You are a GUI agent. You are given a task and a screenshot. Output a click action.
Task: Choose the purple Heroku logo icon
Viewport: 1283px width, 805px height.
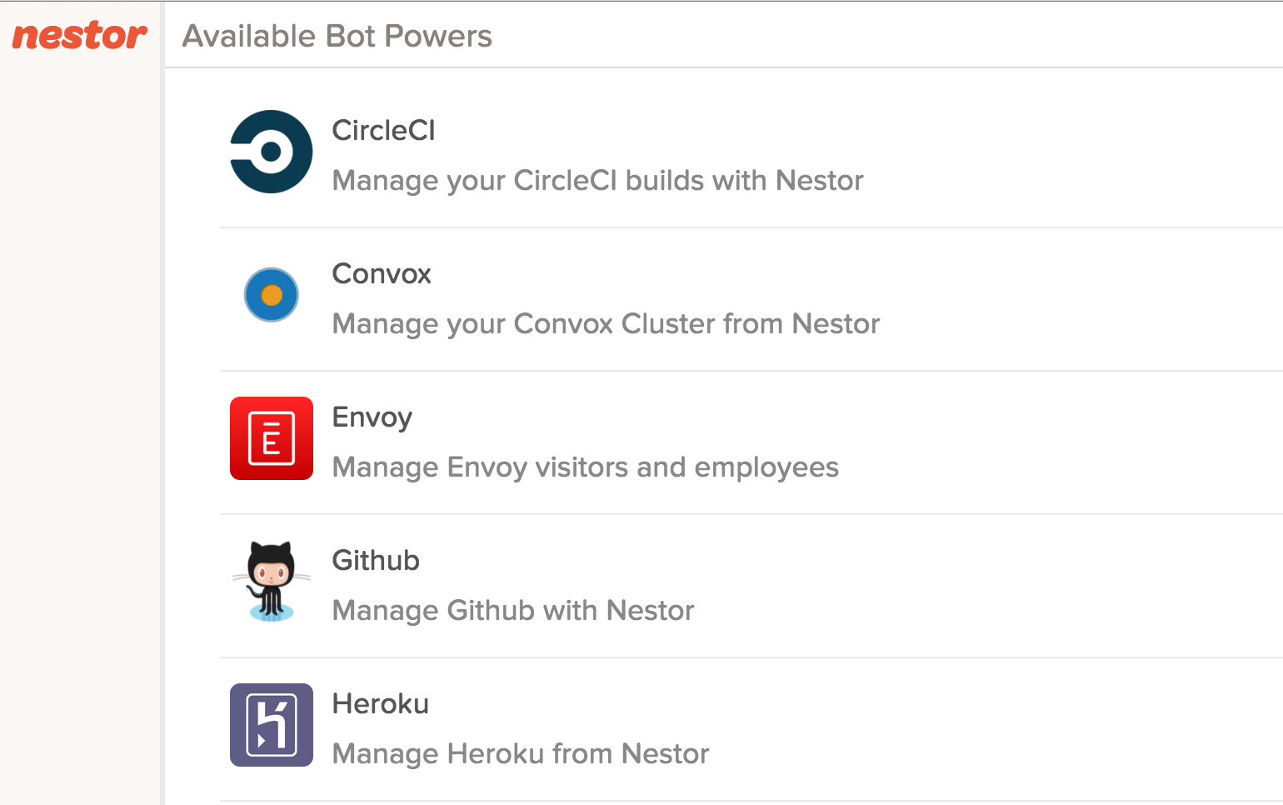(272, 725)
